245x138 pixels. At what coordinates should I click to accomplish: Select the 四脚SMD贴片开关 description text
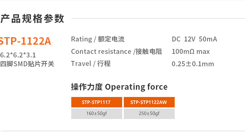click(x=27, y=64)
